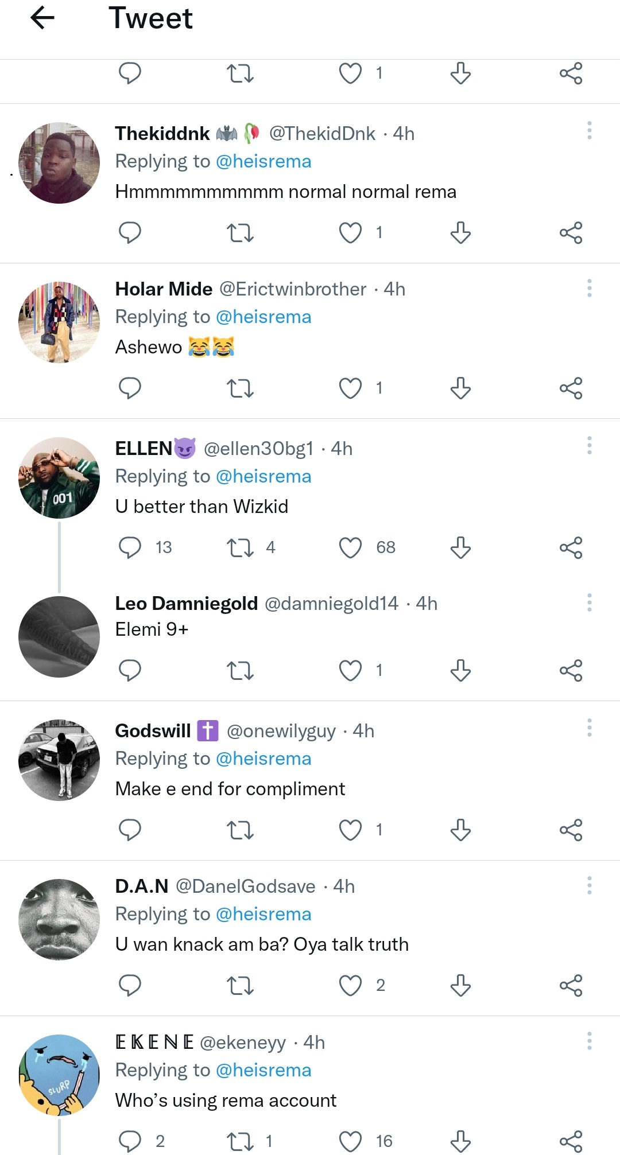Open @heisrema link in Holar Mide's reply
The image size is (620, 1155).
263,317
